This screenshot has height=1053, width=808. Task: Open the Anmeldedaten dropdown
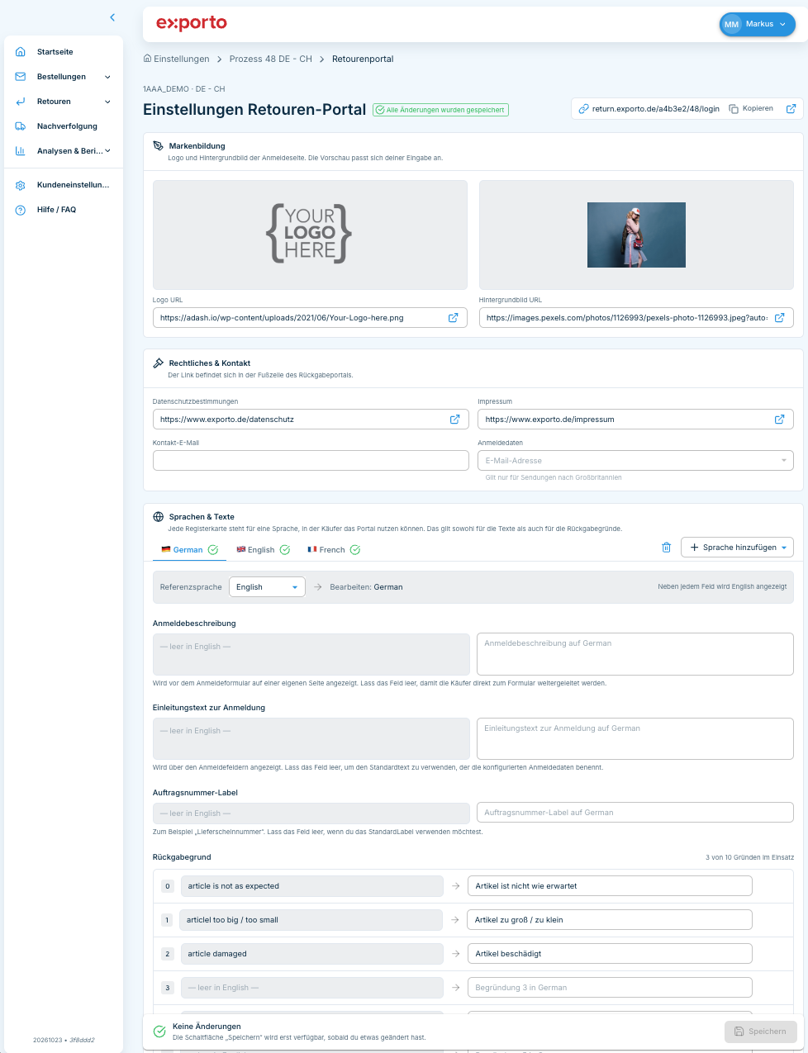coord(635,461)
